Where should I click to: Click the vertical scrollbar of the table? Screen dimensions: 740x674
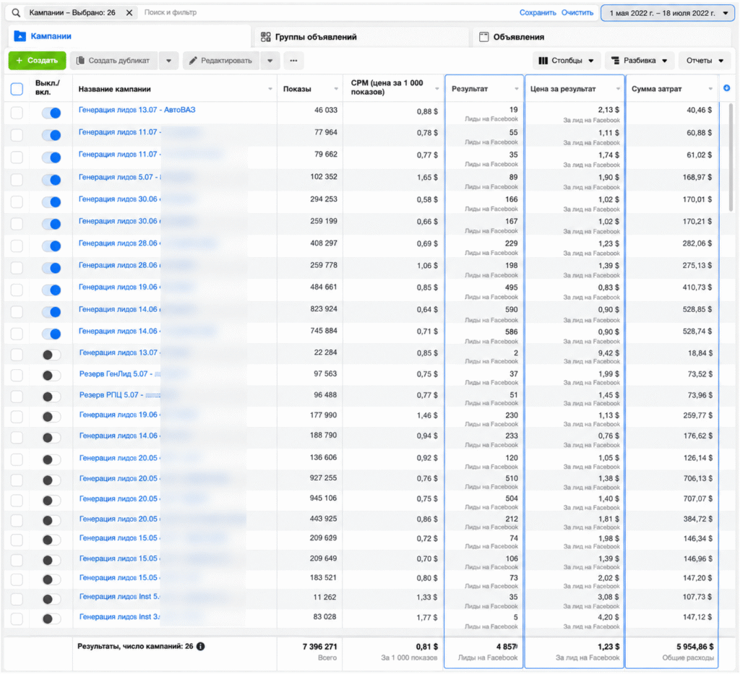pyautogui.click(x=731, y=157)
